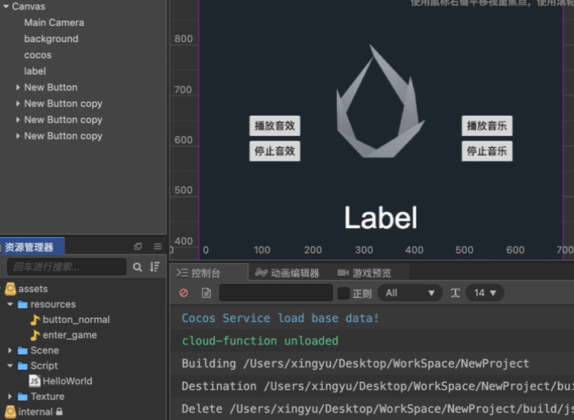Open the console log file icon
Viewport: 574px width, 420px height.
(x=206, y=293)
